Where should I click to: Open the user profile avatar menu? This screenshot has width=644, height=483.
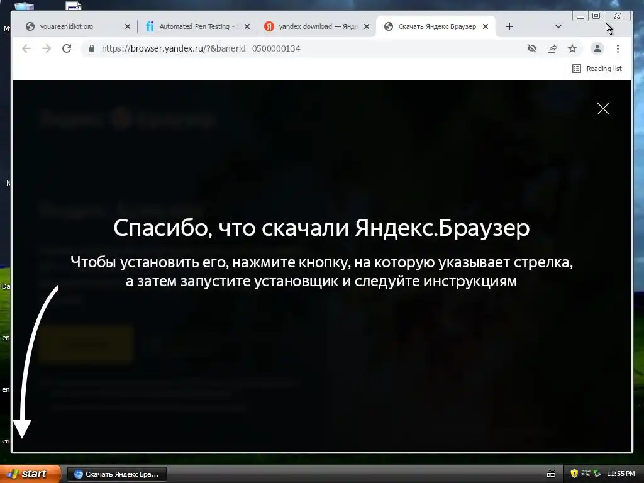pos(597,48)
